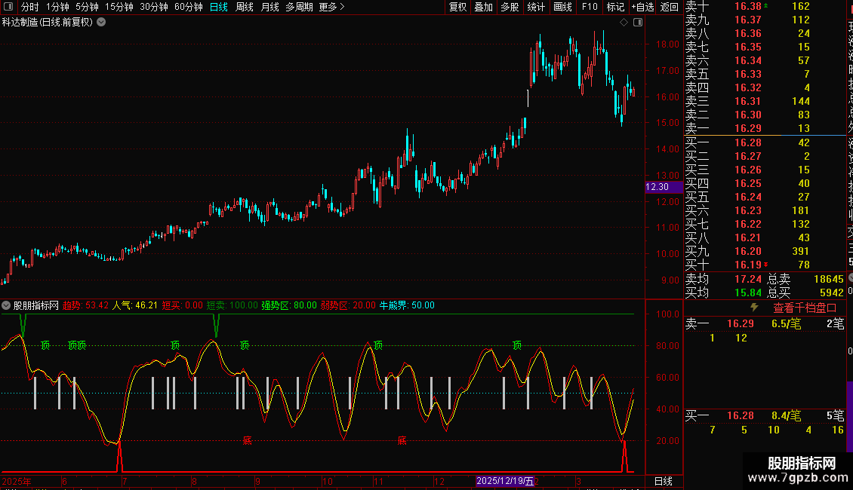Screen dimensions: 853x490
Task: Expand the 更多 more periods menu
Action: pyautogui.click(x=332, y=7)
